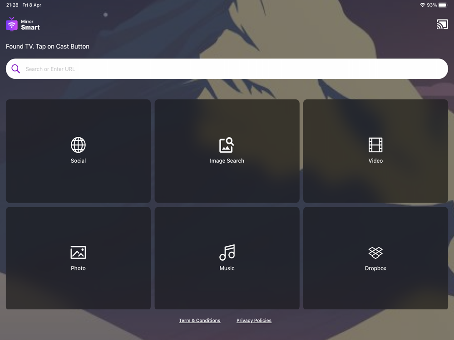The image size is (454, 340).
Task: Open the Dropbox label
Action: [375, 268]
